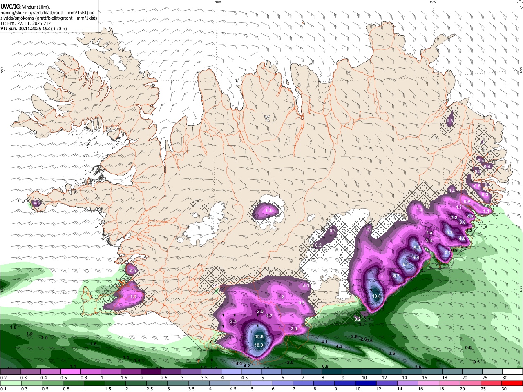
Task: Select the rigning/skúrir legend description line
Action: click(47, 13)
